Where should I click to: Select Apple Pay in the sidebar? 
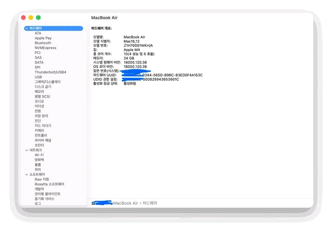click(x=43, y=38)
